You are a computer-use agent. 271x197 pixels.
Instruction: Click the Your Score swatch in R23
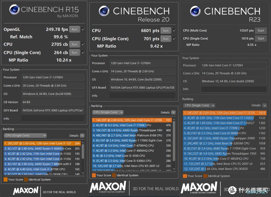tap(185, 176)
